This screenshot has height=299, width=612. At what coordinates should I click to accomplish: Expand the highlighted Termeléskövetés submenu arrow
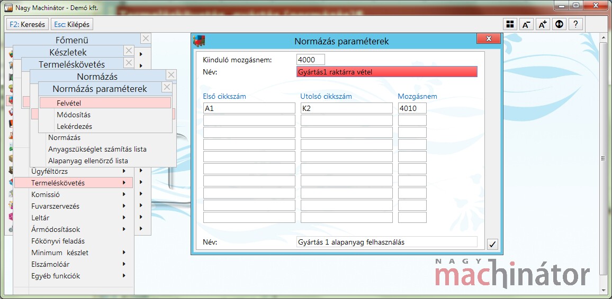coord(124,183)
